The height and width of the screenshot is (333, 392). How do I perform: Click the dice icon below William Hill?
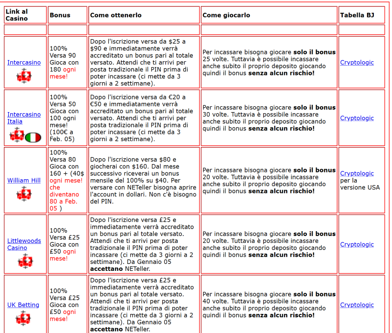click(x=24, y=193)
